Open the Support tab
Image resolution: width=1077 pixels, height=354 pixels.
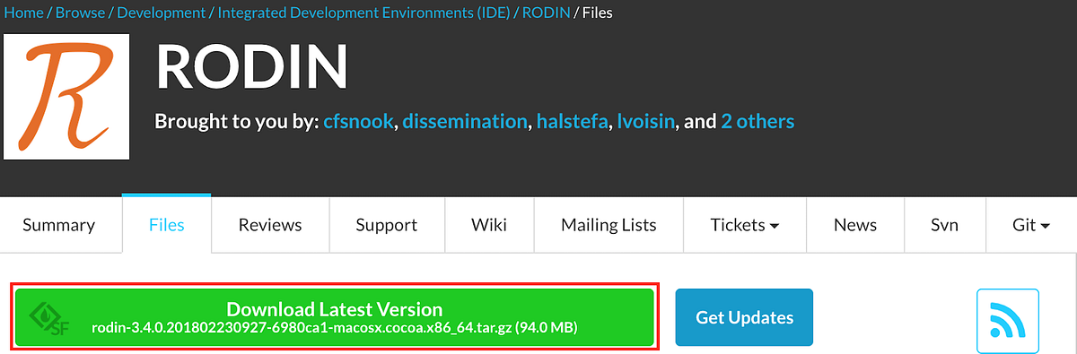click(387, 225)
